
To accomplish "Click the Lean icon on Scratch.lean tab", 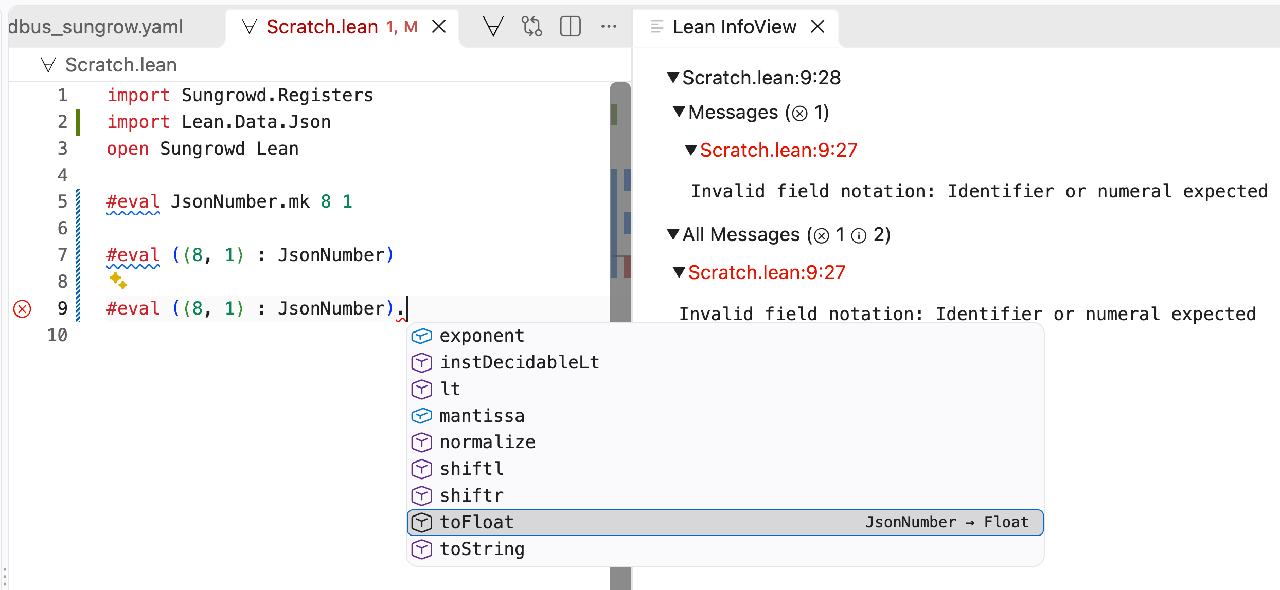I will tap(250, 26).
